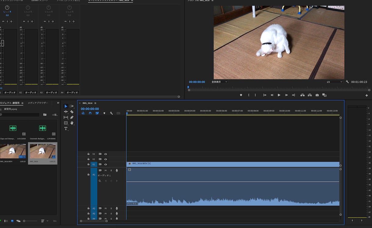The height and width of the screenshot is (228, 372).
Task: Toggle the V2 track lock
Action: click(88, 159)
